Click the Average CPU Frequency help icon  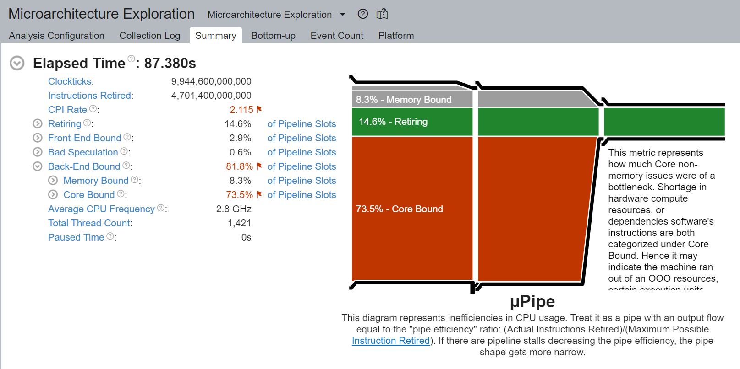tap(161, 208)
